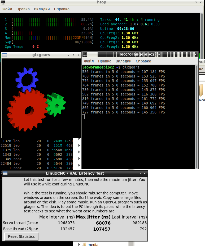
Task: Click the folder icon behind terminal window
Action: 201,90
